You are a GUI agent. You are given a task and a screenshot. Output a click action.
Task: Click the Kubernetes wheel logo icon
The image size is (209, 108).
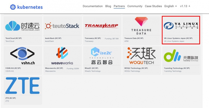13,7
